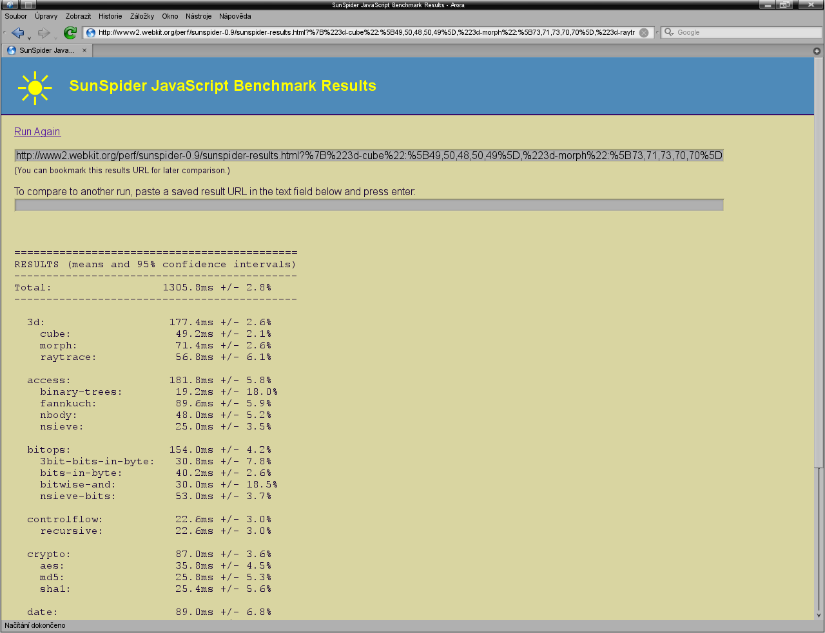
Task: Click the nsieve: 25.0ms row
Action: 156,426
